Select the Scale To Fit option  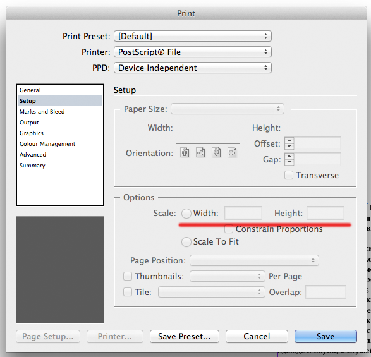click(x=186, y=242)
